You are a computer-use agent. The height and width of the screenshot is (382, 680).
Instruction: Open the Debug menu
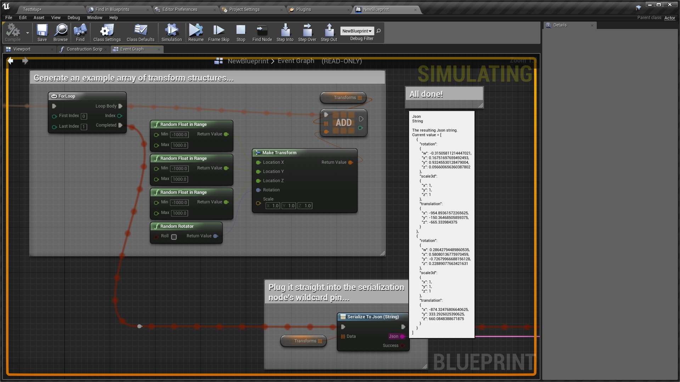tap(74, 18)
